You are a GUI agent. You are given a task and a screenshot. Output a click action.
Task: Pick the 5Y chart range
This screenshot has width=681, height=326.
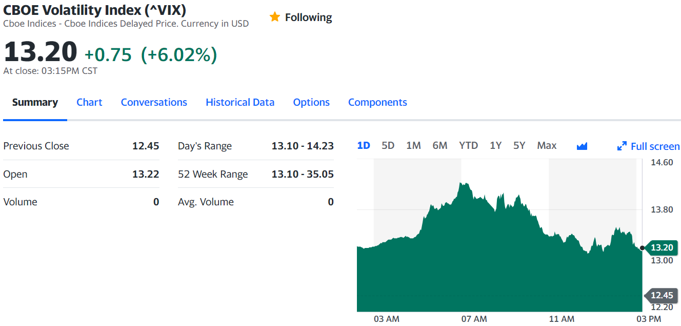(x=519, y=145)
